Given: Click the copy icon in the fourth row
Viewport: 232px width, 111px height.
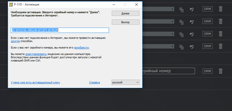Looking at the screenshot, I should 181,47.
